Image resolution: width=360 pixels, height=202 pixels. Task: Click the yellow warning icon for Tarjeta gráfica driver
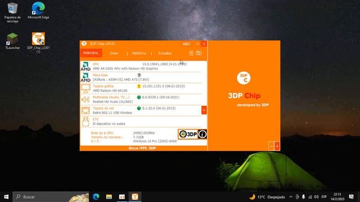[139, 86]
